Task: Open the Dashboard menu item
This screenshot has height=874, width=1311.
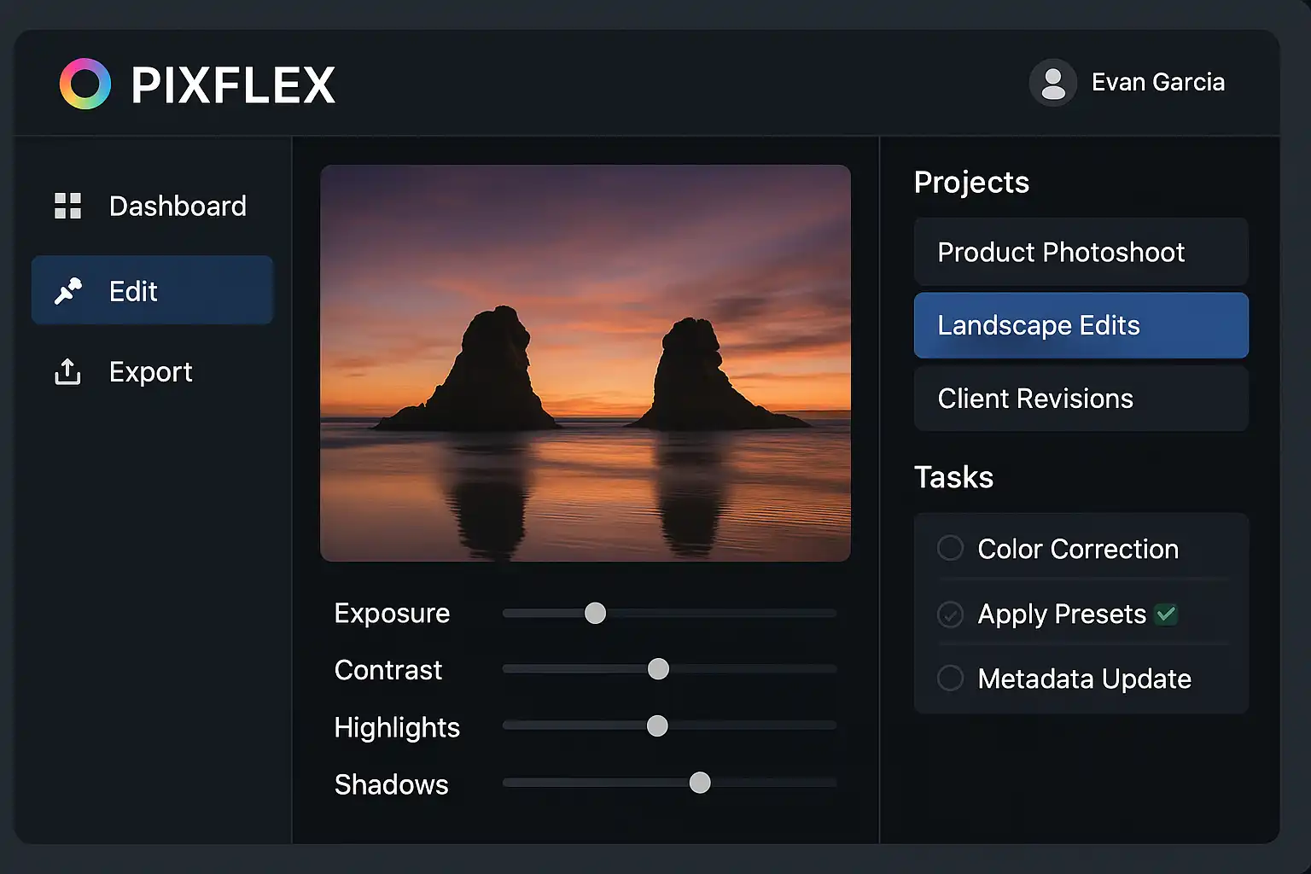Action: pyautogui.click(x=177, y=206)
